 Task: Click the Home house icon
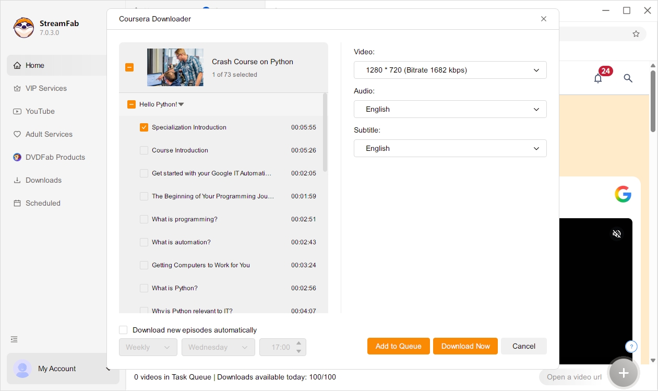click(x=17, y=65)
